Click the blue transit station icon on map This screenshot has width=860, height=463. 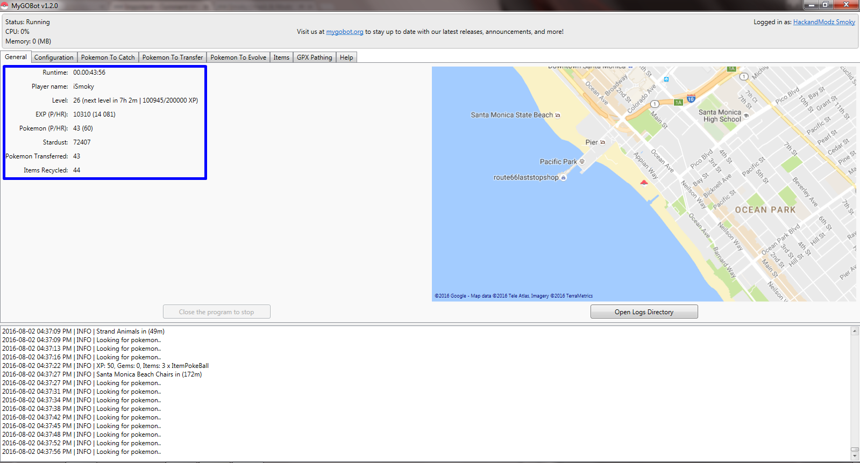[x=666, y=79]
